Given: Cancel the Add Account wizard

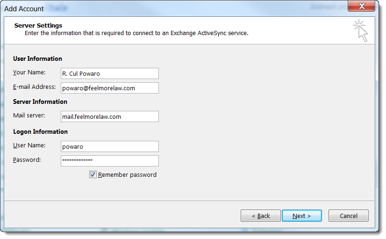Looking at the screenshot, I should 349,216.
